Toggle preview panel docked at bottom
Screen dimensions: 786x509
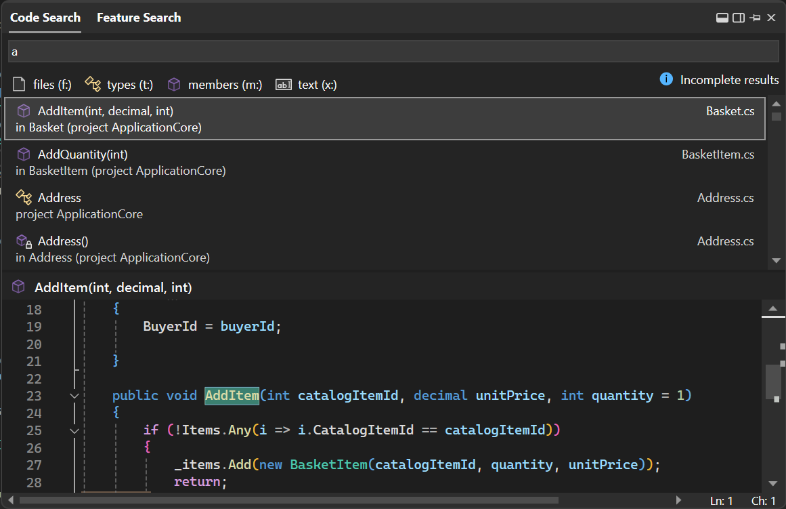[722, 18]
